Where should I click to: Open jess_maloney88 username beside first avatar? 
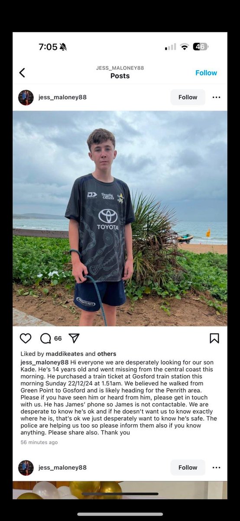tap(62, 97)
